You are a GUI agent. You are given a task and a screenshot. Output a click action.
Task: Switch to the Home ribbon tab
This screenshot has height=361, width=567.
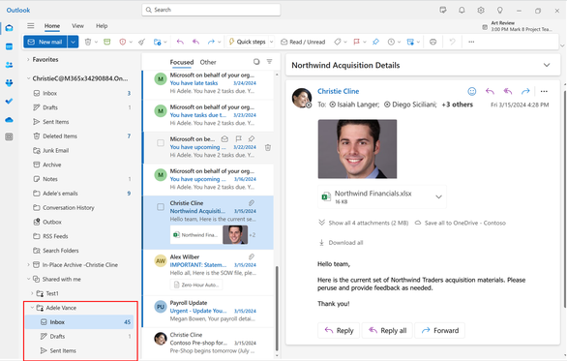pyautogui.click(x=52, y=26)
